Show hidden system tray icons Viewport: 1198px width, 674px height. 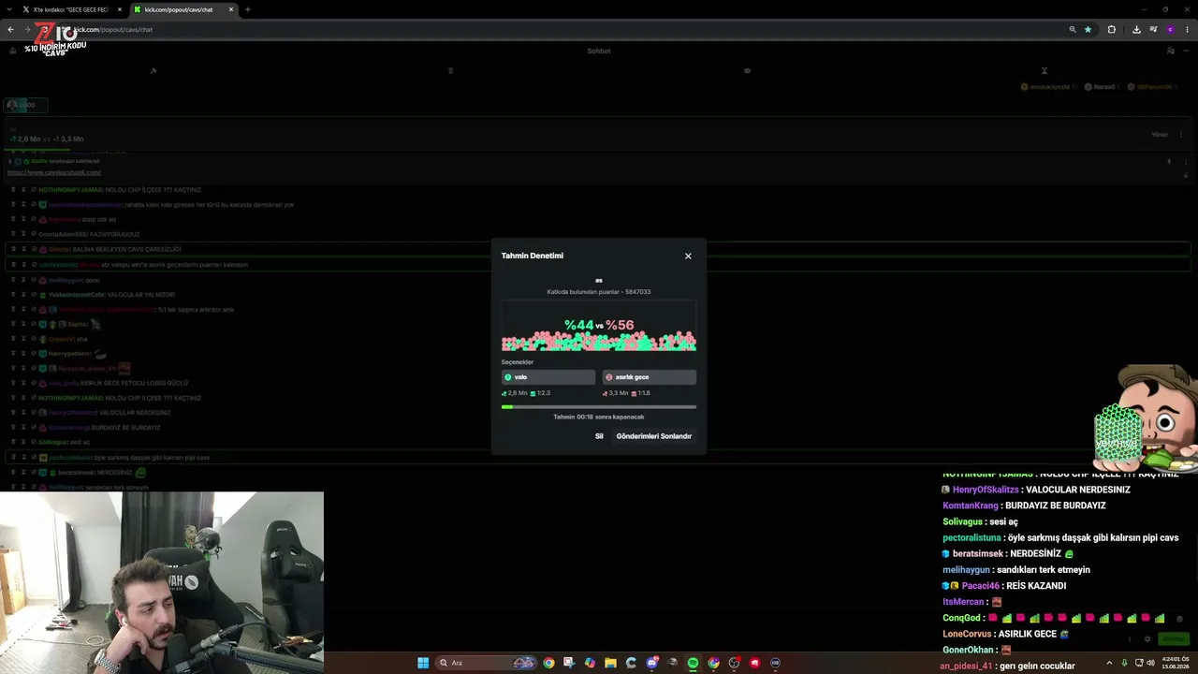pos(1110,663)
